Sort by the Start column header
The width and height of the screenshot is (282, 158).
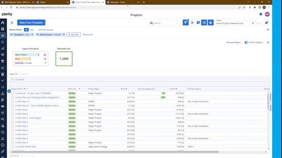[x=122, y=89]
